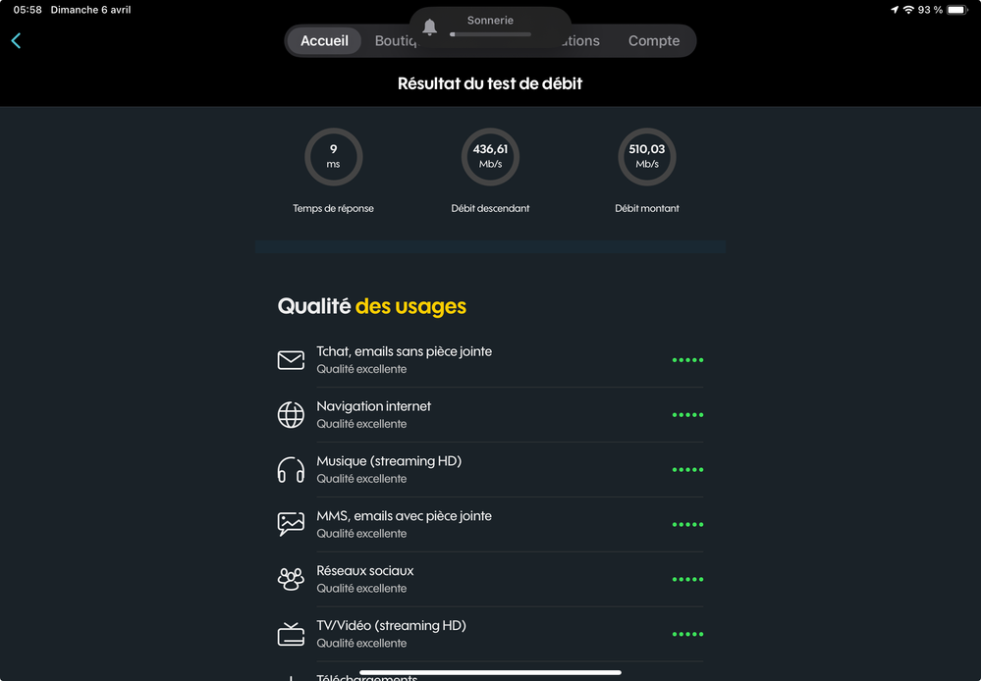Click the picture message icon for MMS
The width and height of the screenshot is (981, 681).
point(291,524)
